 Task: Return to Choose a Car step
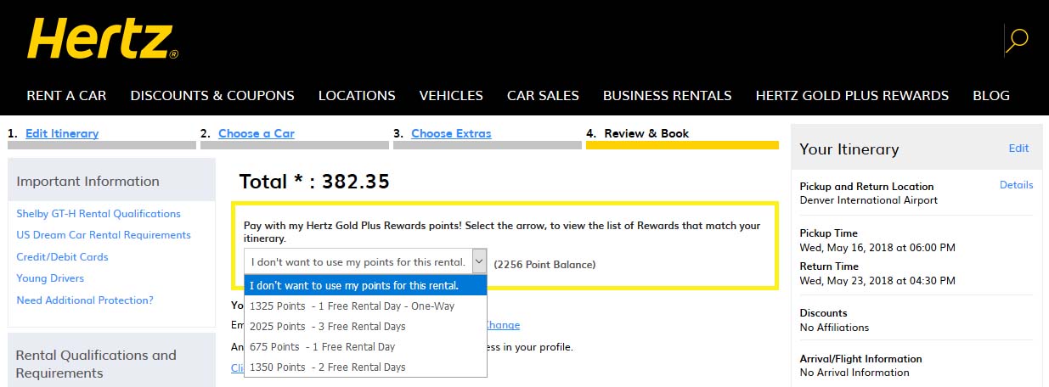(x=257, y=133)
